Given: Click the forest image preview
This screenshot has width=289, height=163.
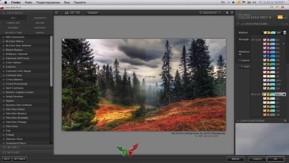Looking at the screenshot, I should coord(144,85).
